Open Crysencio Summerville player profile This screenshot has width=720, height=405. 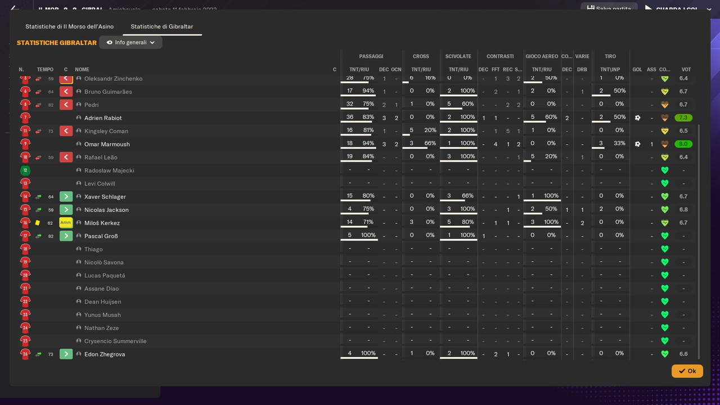pos(115,341)
